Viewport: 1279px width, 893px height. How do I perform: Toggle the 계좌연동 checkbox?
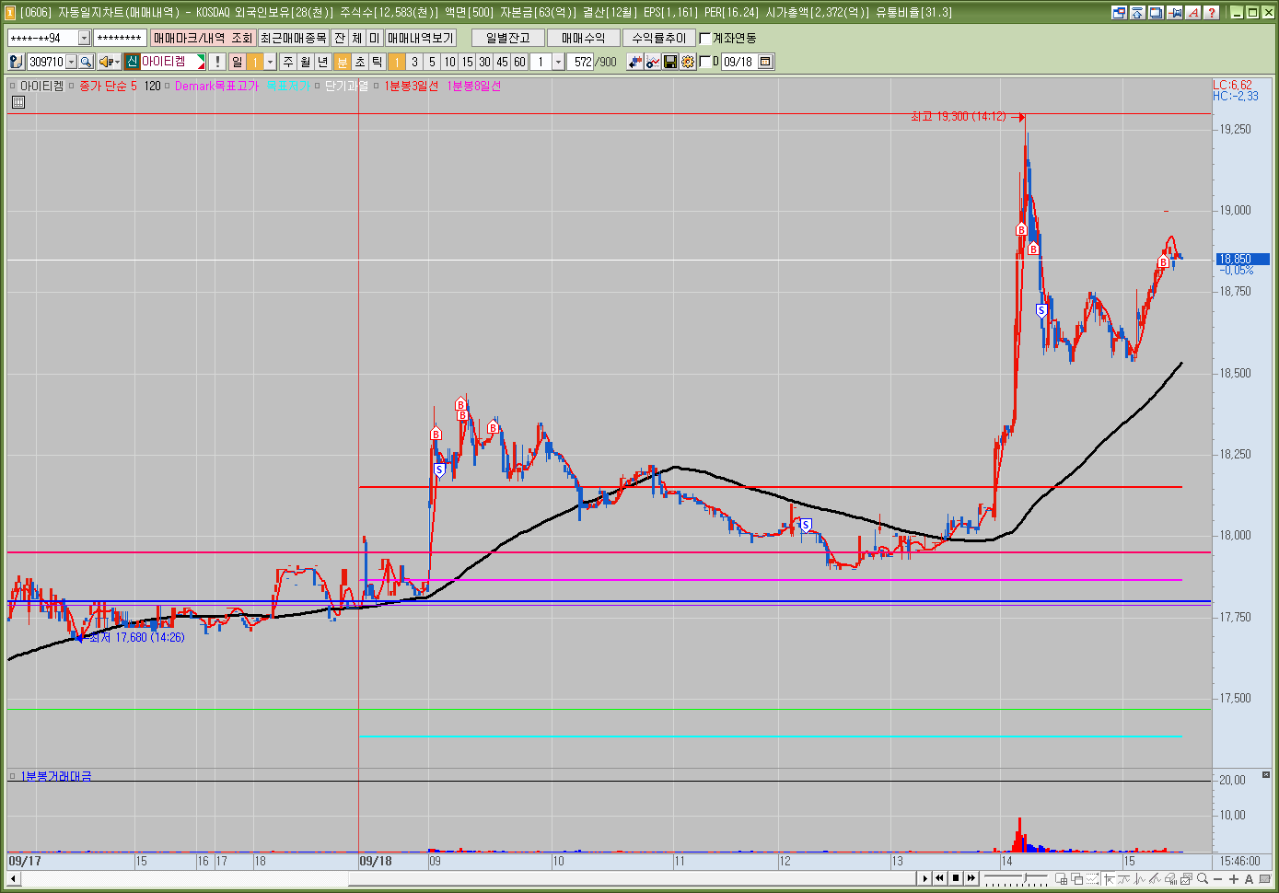[x=705, y=38]
